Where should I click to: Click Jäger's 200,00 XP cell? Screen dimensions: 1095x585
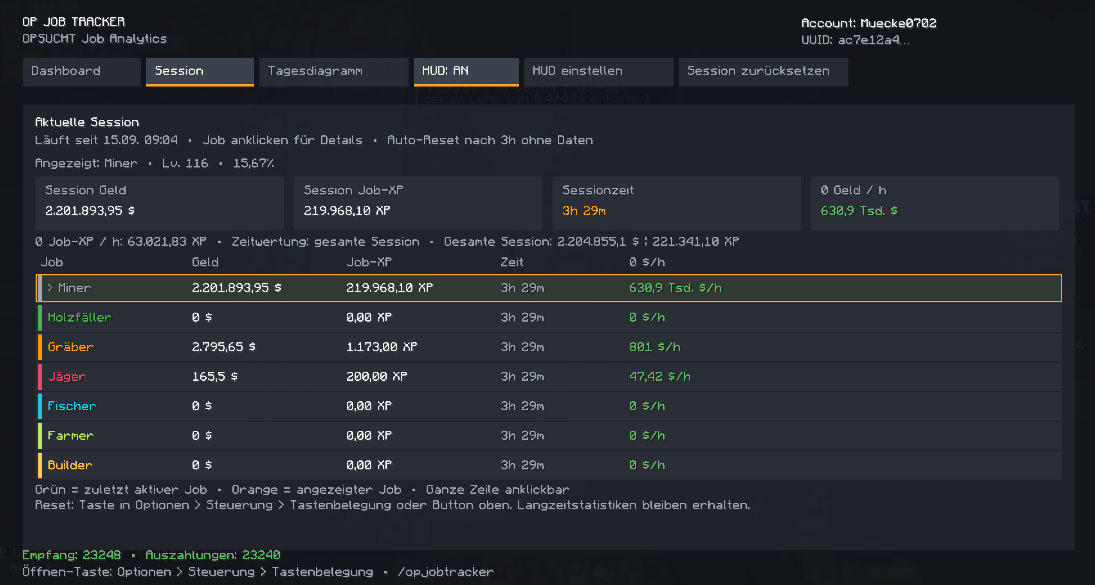point(376,376)
